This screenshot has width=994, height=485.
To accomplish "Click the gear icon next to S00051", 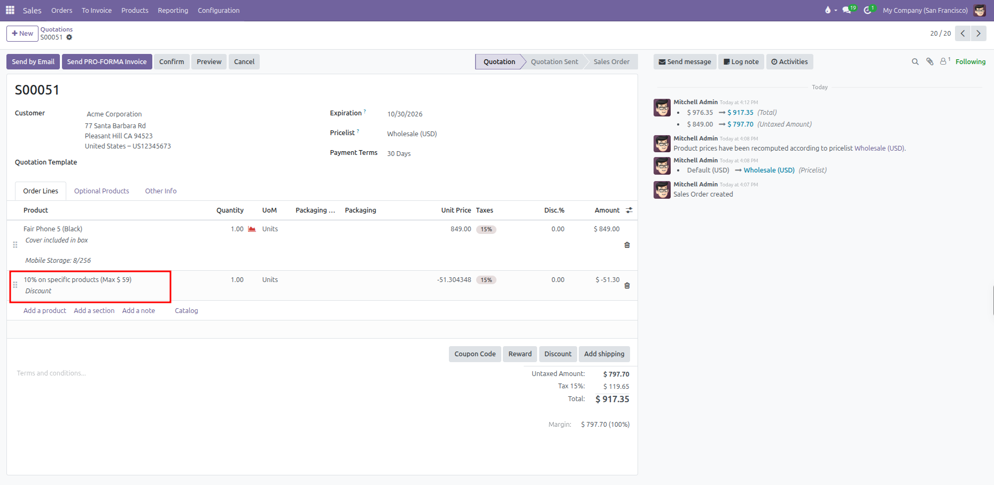I will [69, 37].
